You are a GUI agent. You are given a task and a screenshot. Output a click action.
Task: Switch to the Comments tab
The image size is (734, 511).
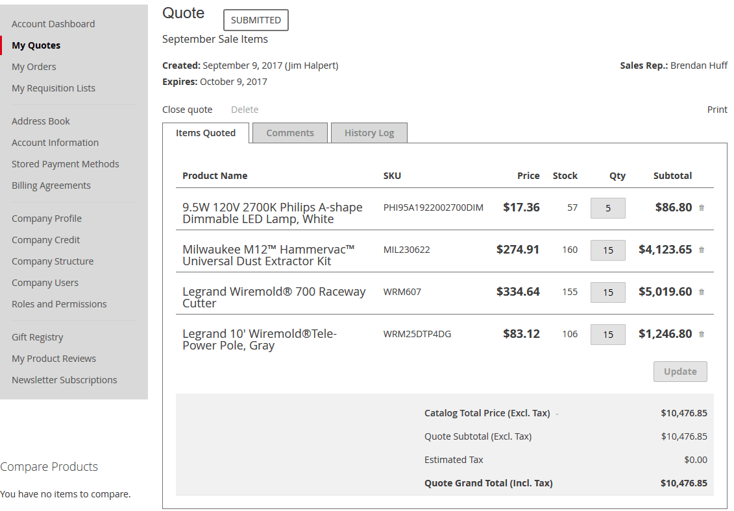[289, 133]
